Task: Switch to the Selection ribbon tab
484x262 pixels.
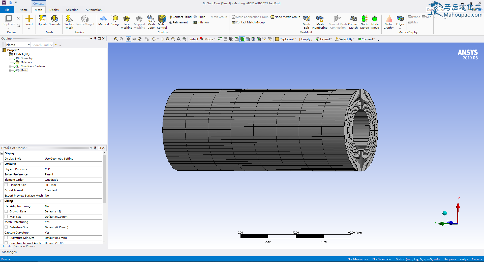Action: pos(72,10)
